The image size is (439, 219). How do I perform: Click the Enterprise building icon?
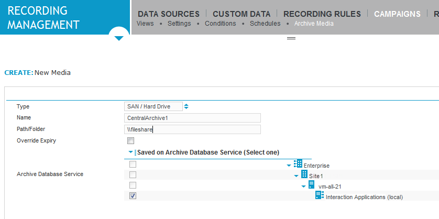298,164
